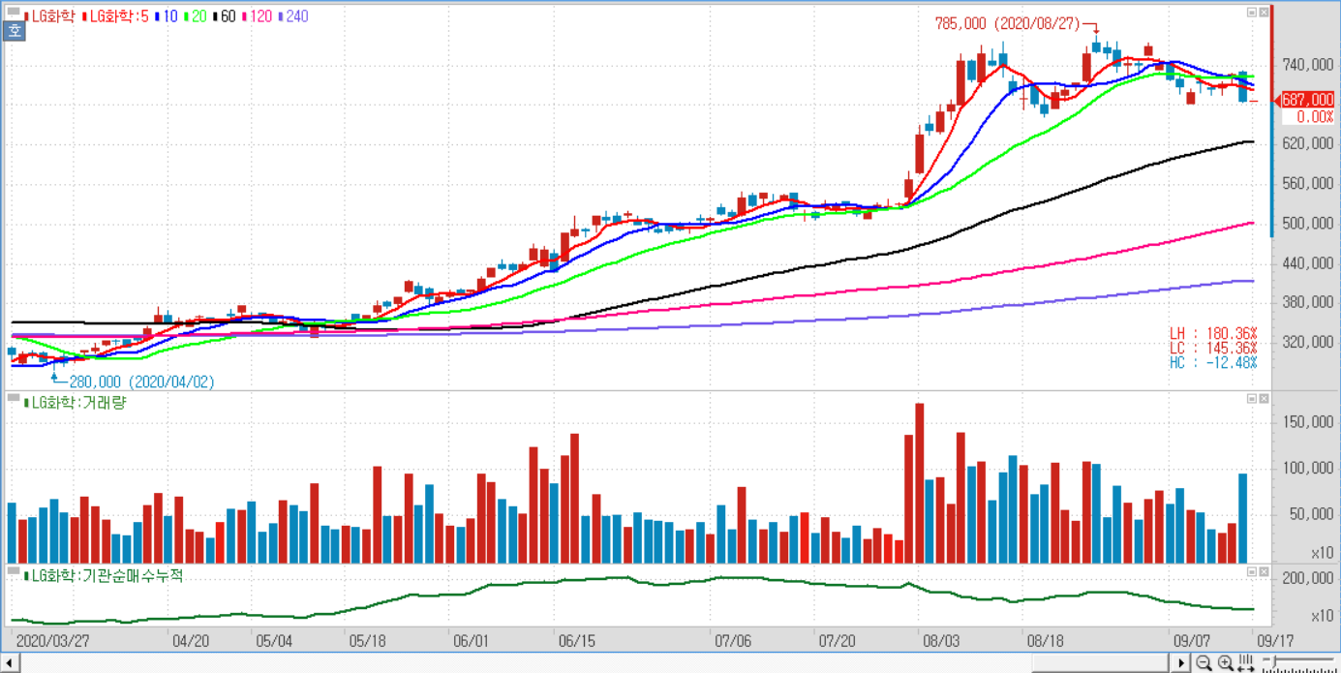Screen dimensions: 1341x673
Task: Click the 05/04 date label
Action: 274,641
